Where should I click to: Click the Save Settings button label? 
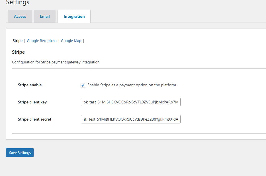tap(20, 152)
